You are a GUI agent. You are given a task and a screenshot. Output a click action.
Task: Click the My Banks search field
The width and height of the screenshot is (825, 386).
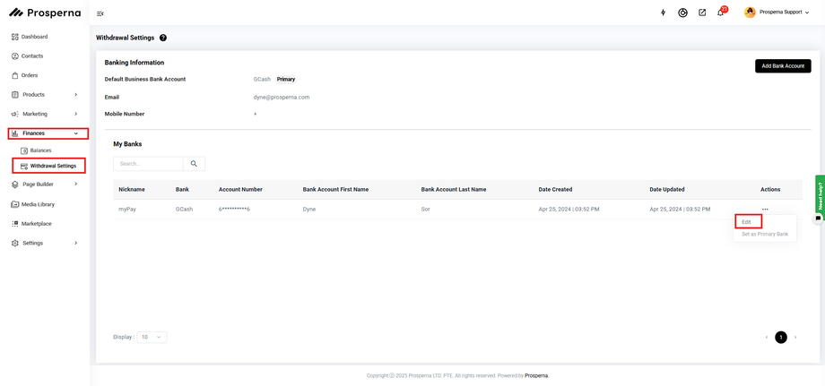coord(148,164)
